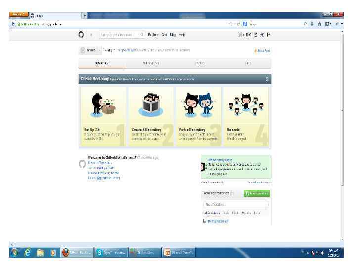This screenshot has height=267, width=356.
Task: Open the Be social bootcamp card
Action: pos(246,117)
